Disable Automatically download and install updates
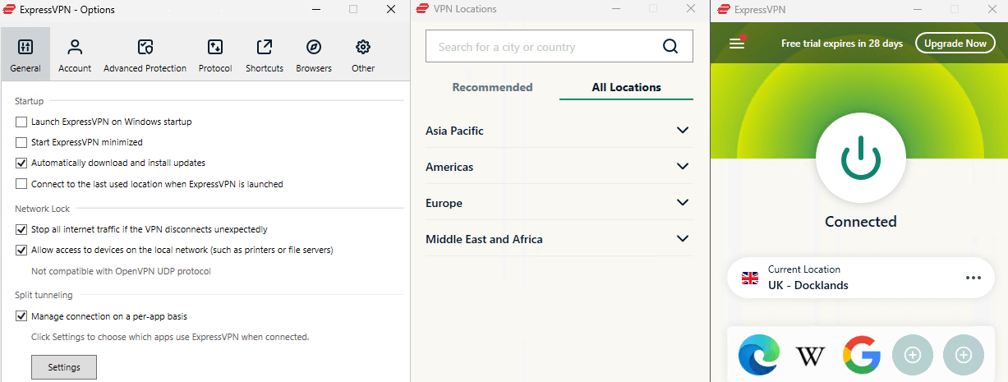1008x382 pixels. coord(21,163)
